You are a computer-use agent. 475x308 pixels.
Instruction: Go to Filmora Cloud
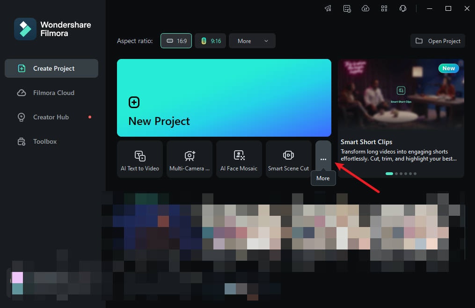tap(51, 93)
